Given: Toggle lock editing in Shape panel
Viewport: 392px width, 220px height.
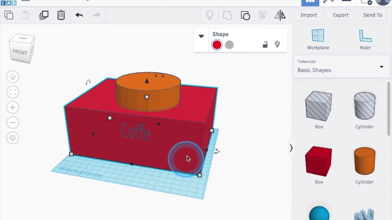Looking at the screenshot, I should coord(265,45).
